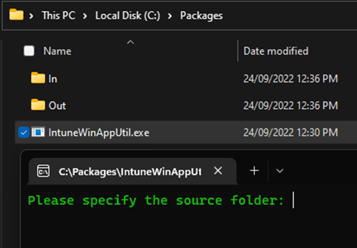Click the folder icon in the address bar
Screen dimensions: 357x248
(x=16, y=15)
